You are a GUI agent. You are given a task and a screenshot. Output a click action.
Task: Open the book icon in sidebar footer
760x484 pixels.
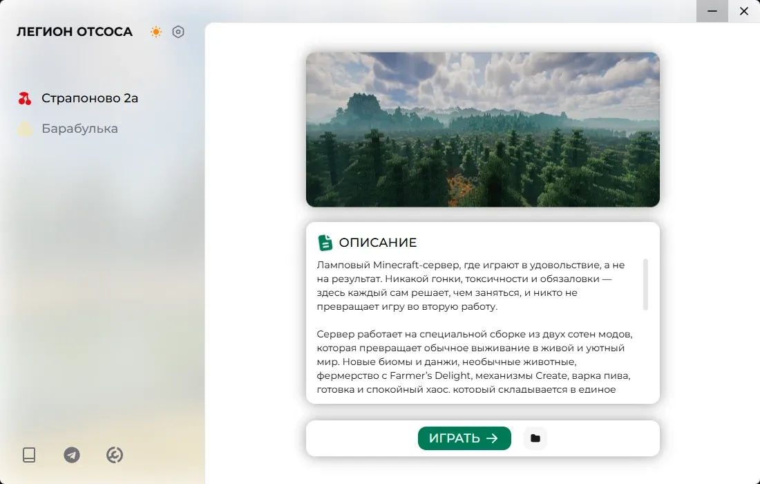pos(29,455)
